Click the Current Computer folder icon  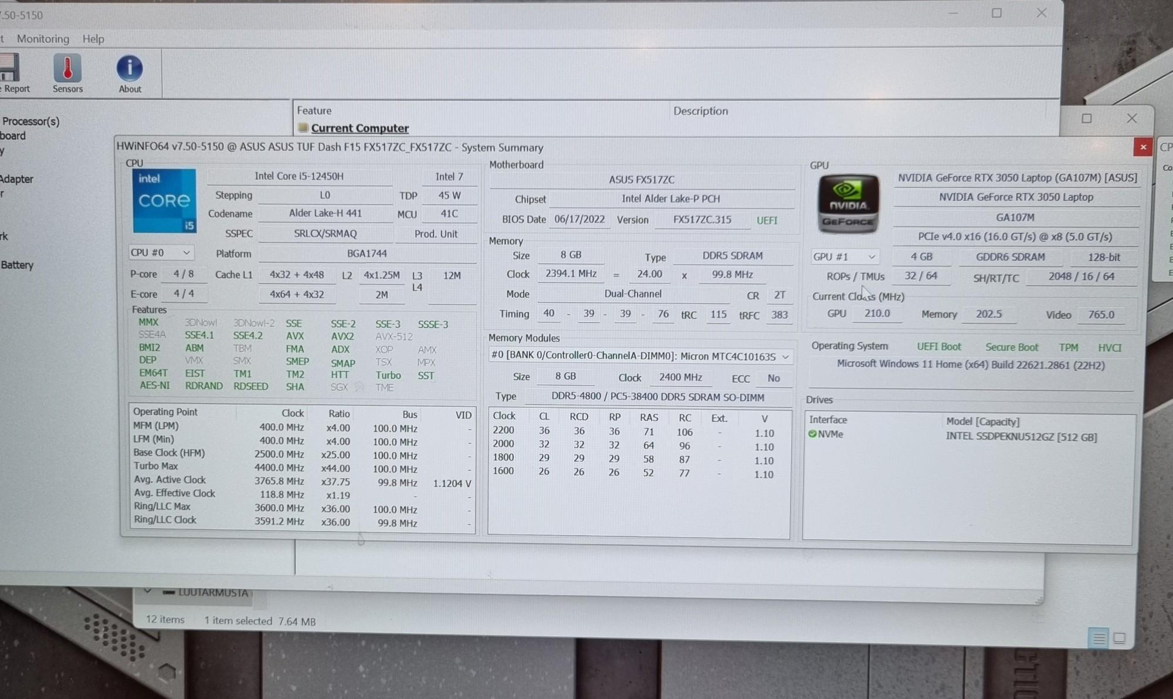point(303,127)
